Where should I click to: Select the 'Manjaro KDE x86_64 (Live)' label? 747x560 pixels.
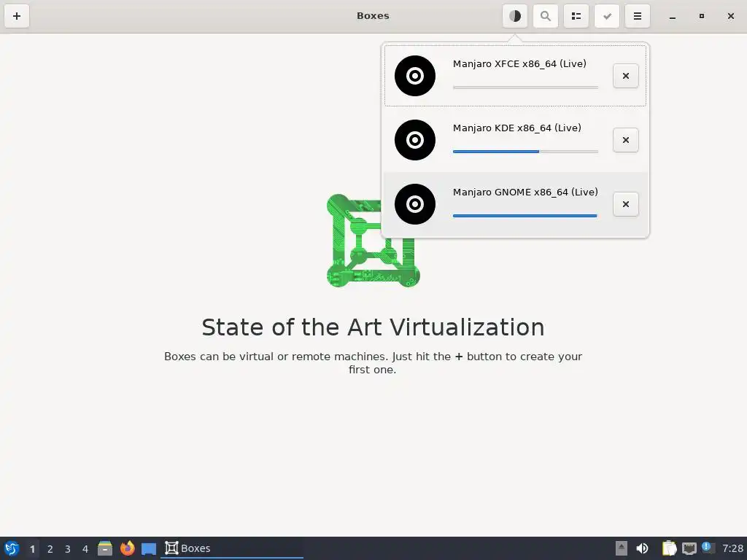tap(517, 128)
